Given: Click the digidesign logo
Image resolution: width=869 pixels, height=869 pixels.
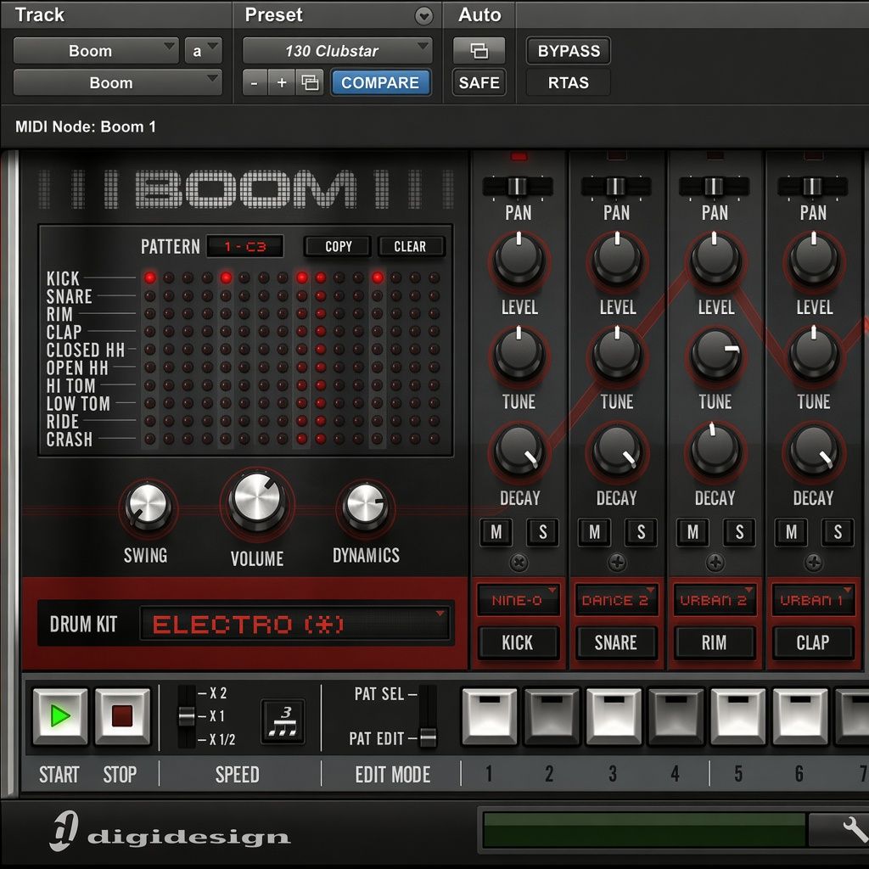Looking at the screenshot, I should point(170,832).
